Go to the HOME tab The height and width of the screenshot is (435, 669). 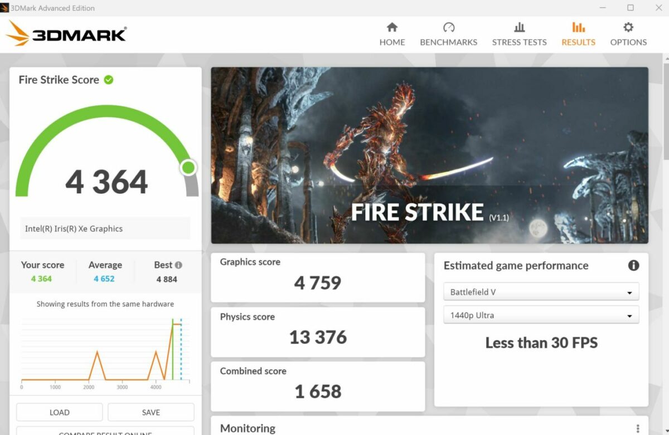[x=392, y=35]
